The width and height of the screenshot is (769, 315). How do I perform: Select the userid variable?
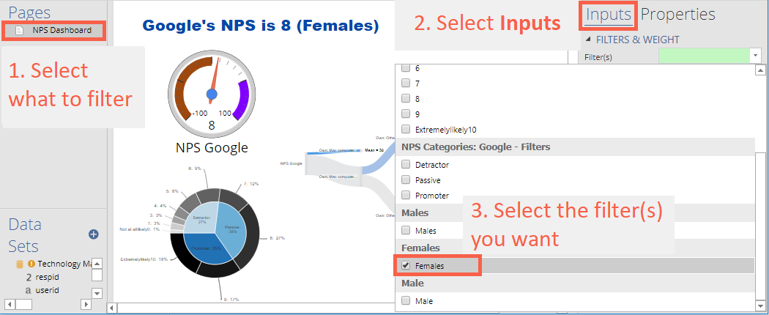tap(47, 291)
